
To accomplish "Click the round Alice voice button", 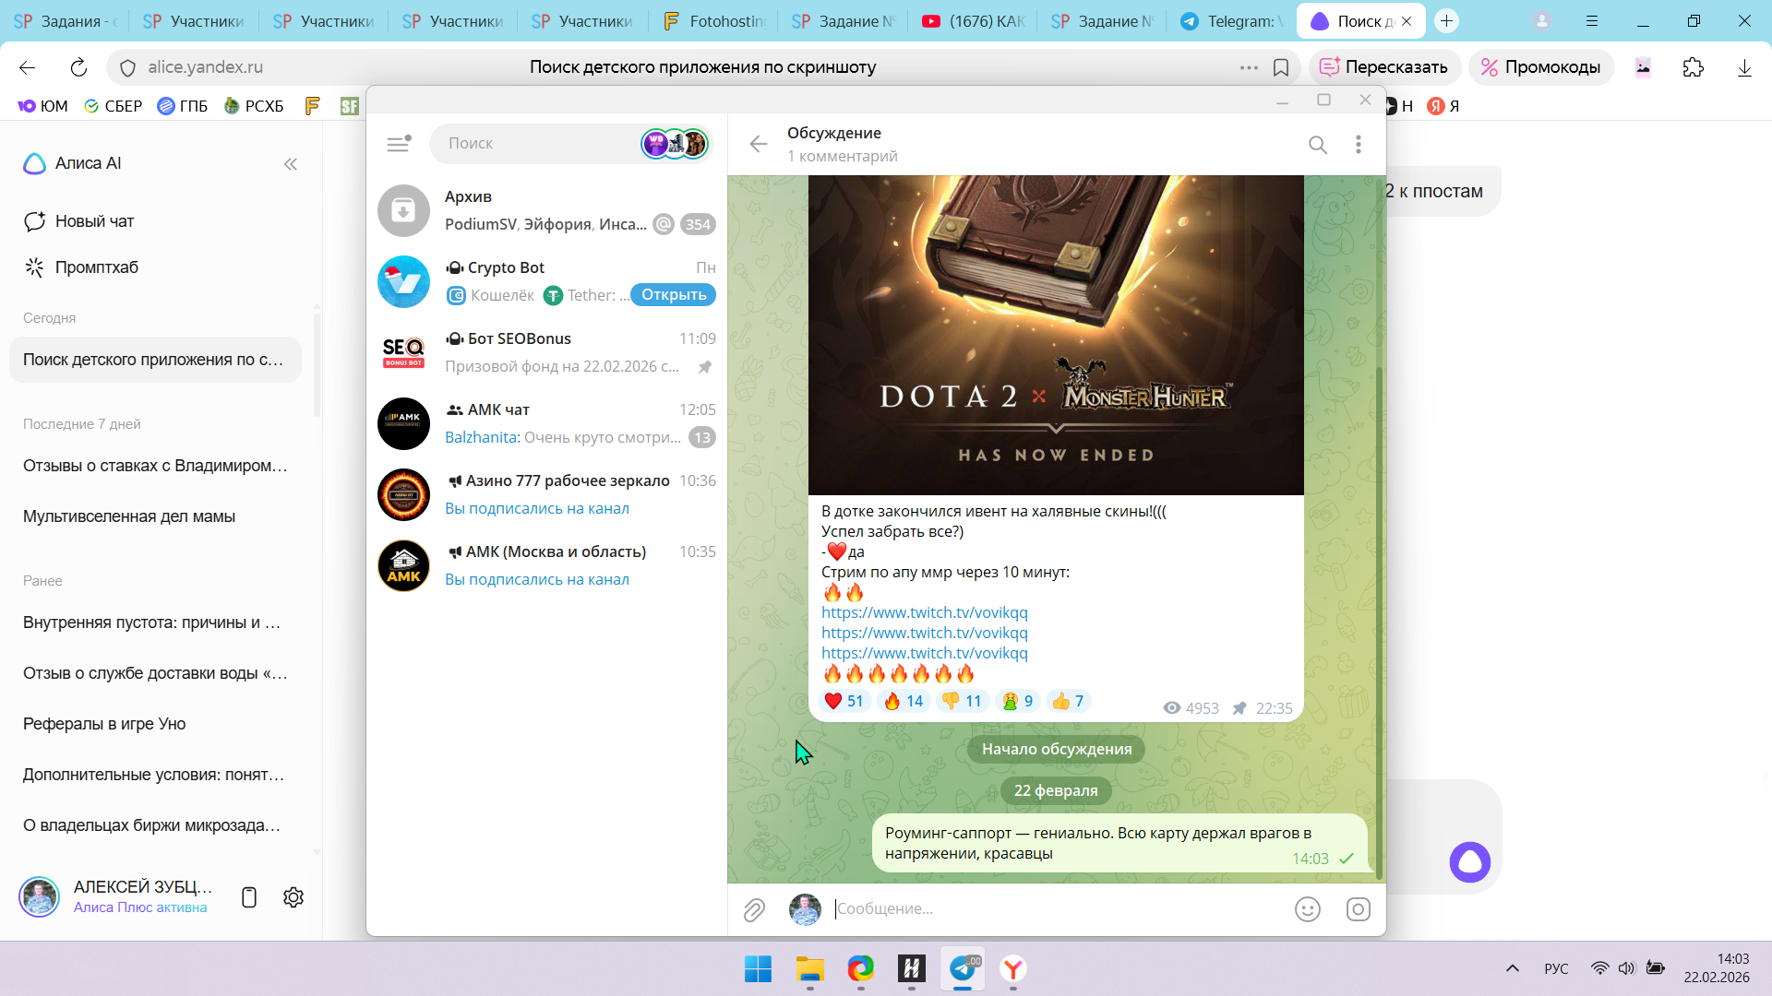I will [1469, 862].
